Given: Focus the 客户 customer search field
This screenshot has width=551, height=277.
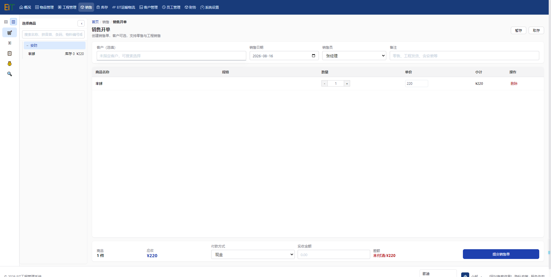Looking at the screenshot, I should (171, 56).
